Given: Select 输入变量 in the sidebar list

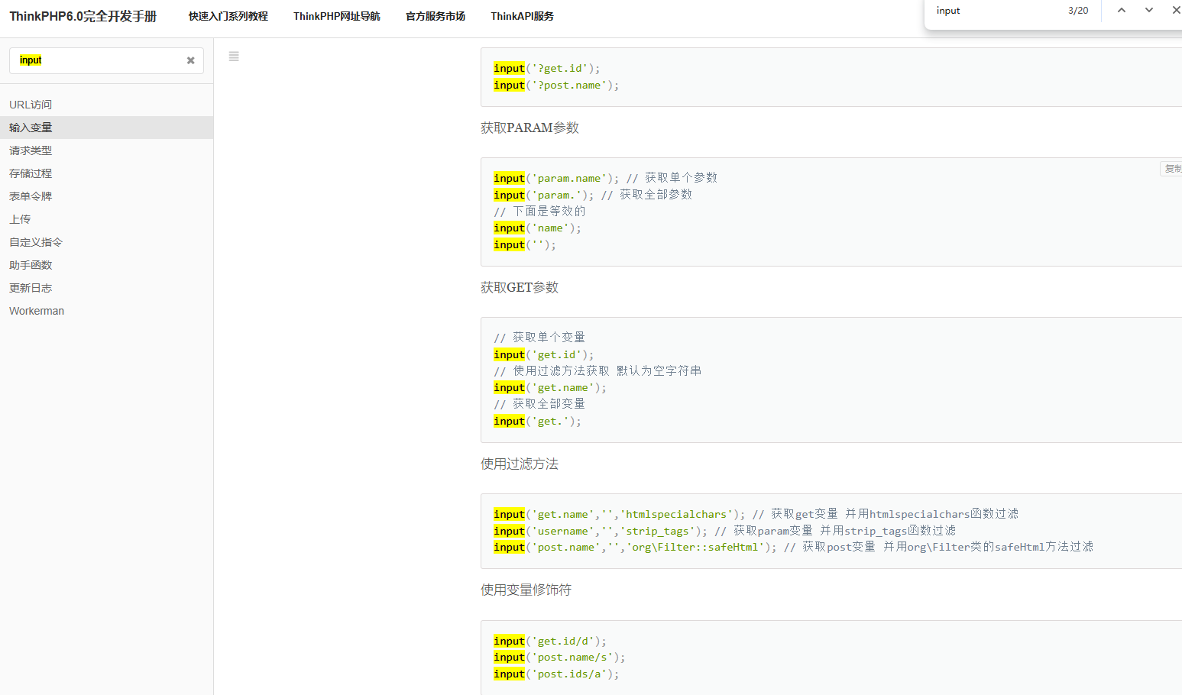Looking at the screenshot, I should [x=31, y=128].
